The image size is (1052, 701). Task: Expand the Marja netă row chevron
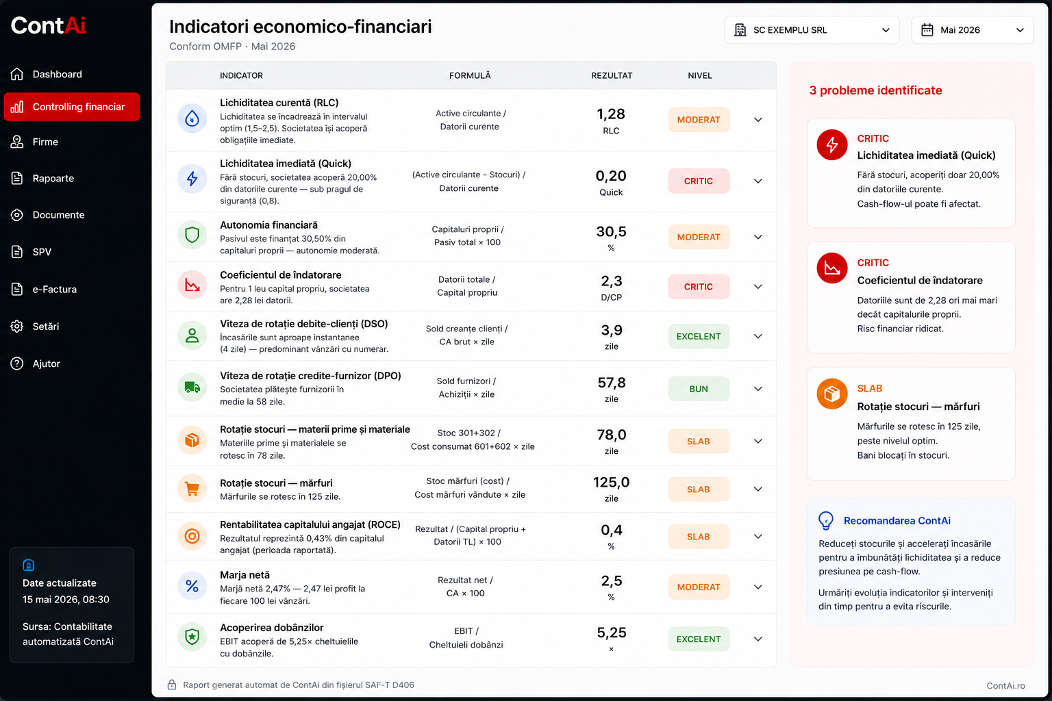coord(758,587)
